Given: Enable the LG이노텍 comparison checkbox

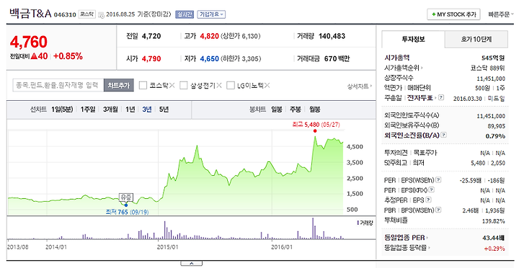Looking at the screenshot, I should point(231,85).
